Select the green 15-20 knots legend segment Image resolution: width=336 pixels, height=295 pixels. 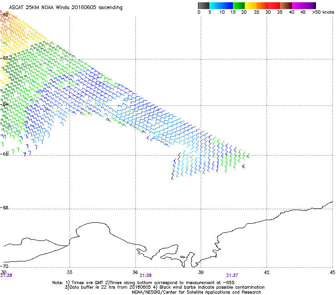[x=239, y=5]
